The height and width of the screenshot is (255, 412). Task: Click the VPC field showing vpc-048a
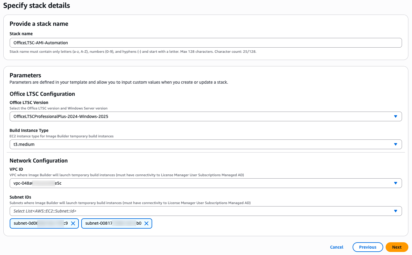pyautogui.click(x=206, y=183)
